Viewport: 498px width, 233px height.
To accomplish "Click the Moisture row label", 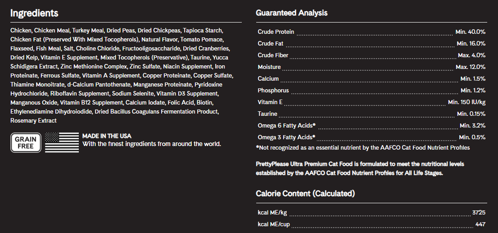I will tap(269, 67).
